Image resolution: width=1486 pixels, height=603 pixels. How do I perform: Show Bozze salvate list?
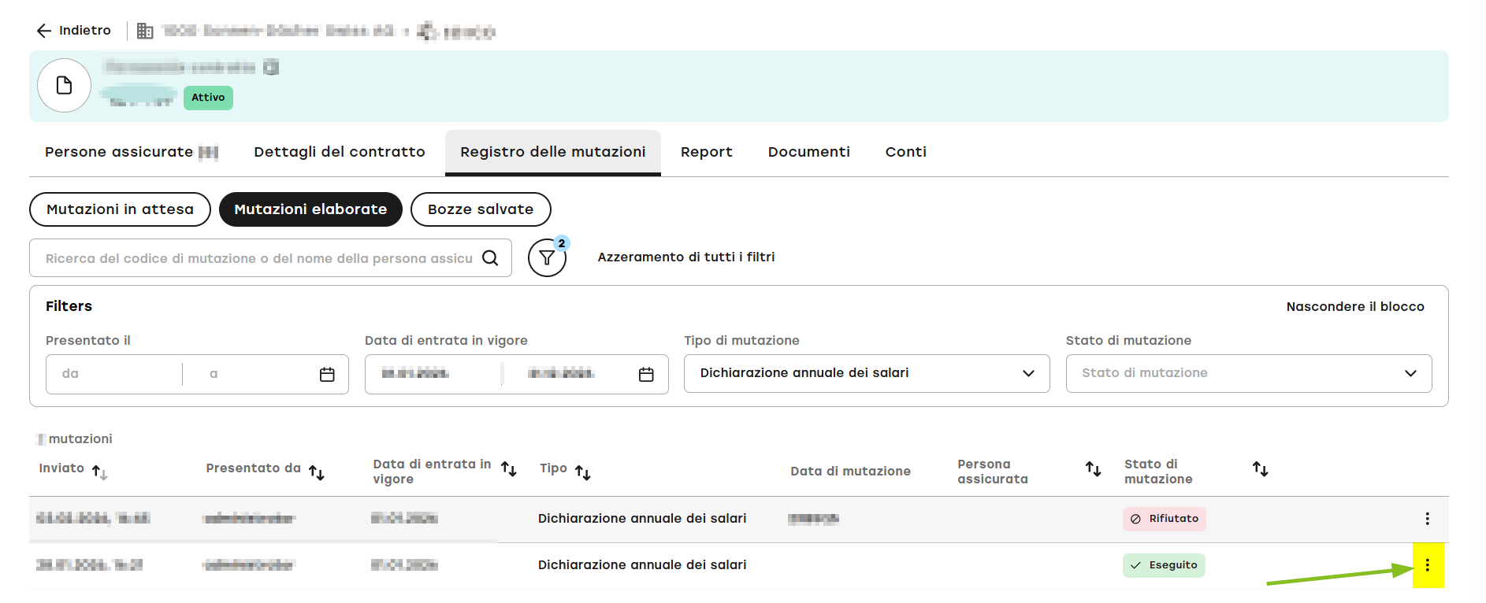(481, 209)
